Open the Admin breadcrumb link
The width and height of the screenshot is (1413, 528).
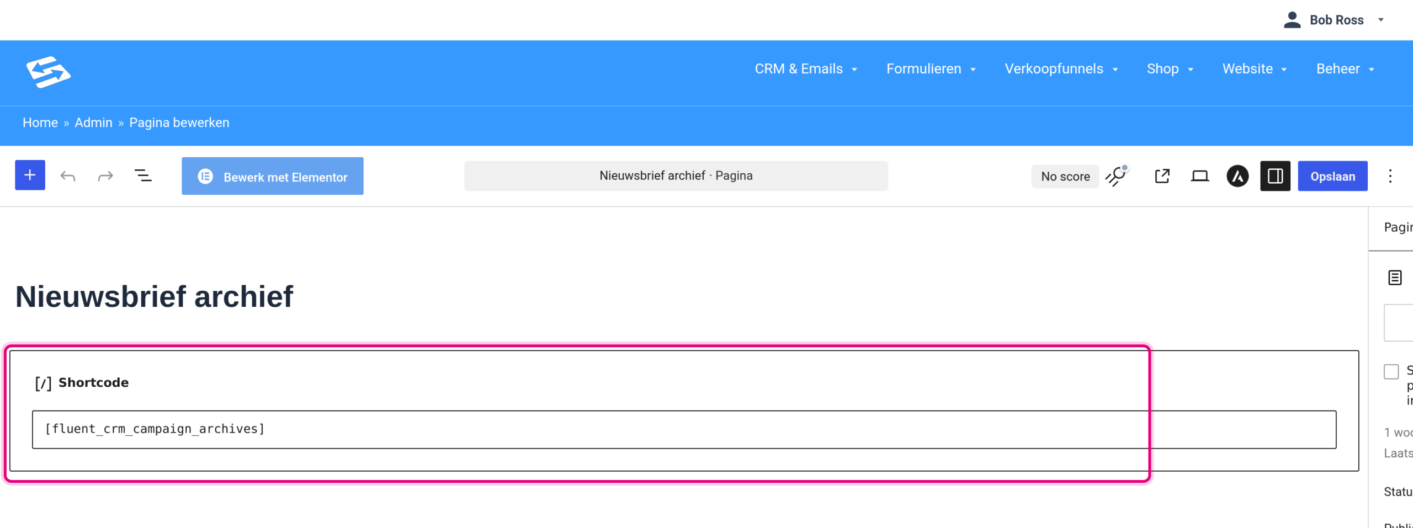pos(93,122)
